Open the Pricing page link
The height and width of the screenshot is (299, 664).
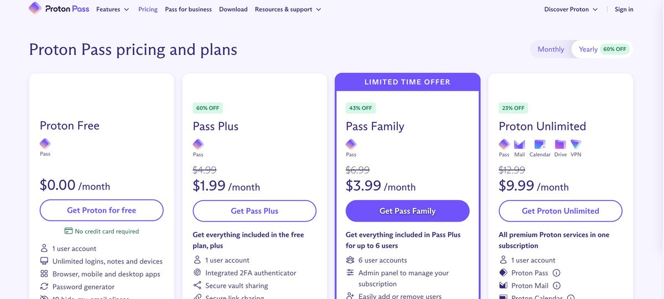tap(148, 9)
